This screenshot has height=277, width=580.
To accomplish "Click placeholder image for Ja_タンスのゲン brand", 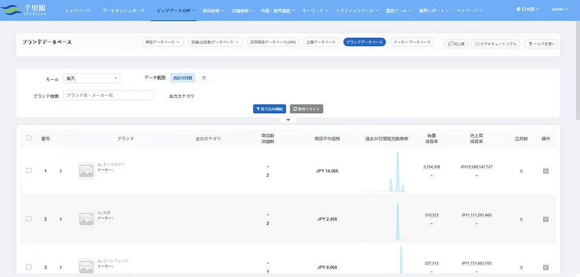I will pos(86,171).
